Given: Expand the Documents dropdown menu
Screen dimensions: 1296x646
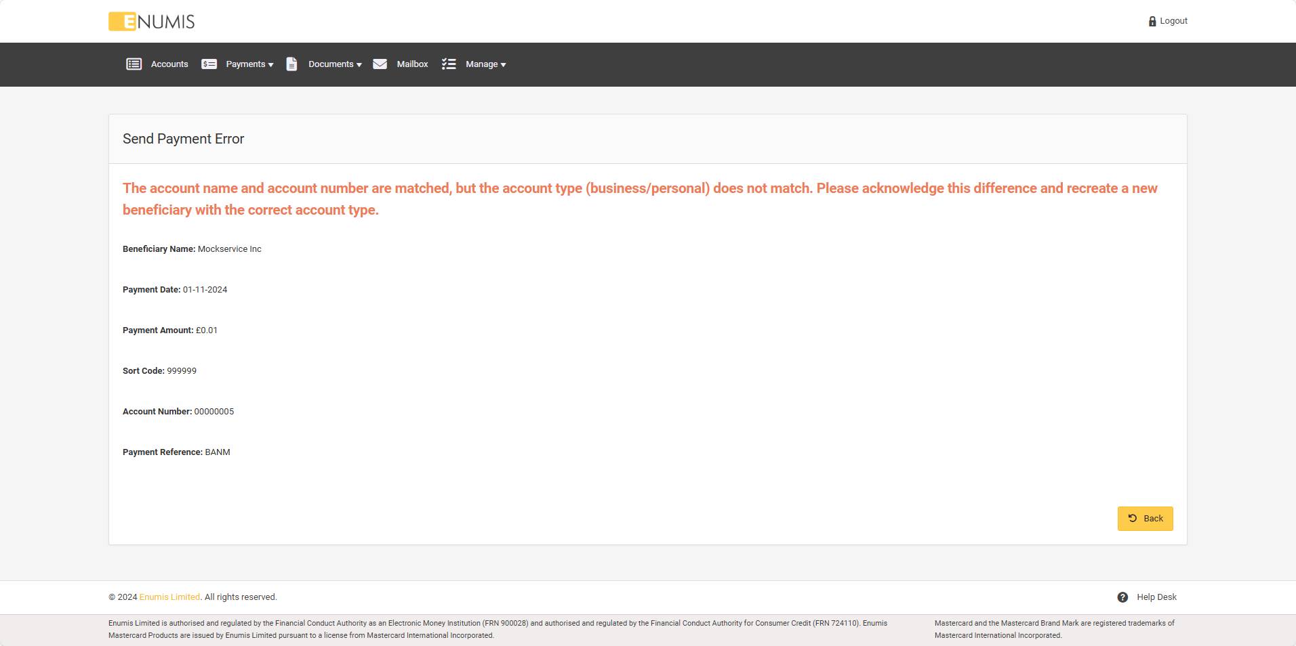Looking at the screenshot, I should pyautogui.click(x=335, y=64).
